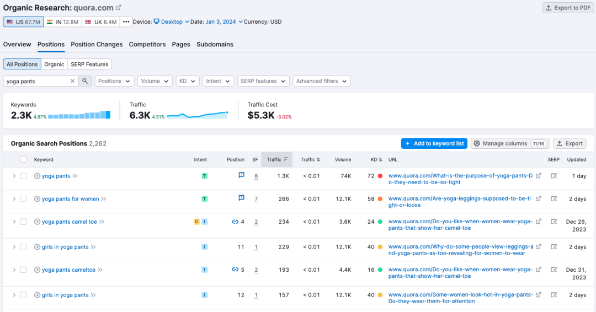Open the Advanced filters dropdown
This screenshot has height=312, width=596.
click(322, 81)
